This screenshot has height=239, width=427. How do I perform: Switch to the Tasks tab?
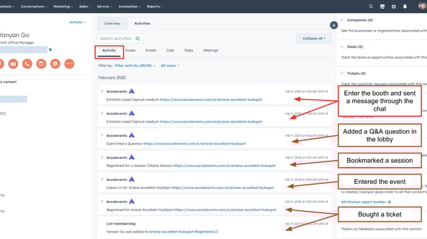pos(188,51)
